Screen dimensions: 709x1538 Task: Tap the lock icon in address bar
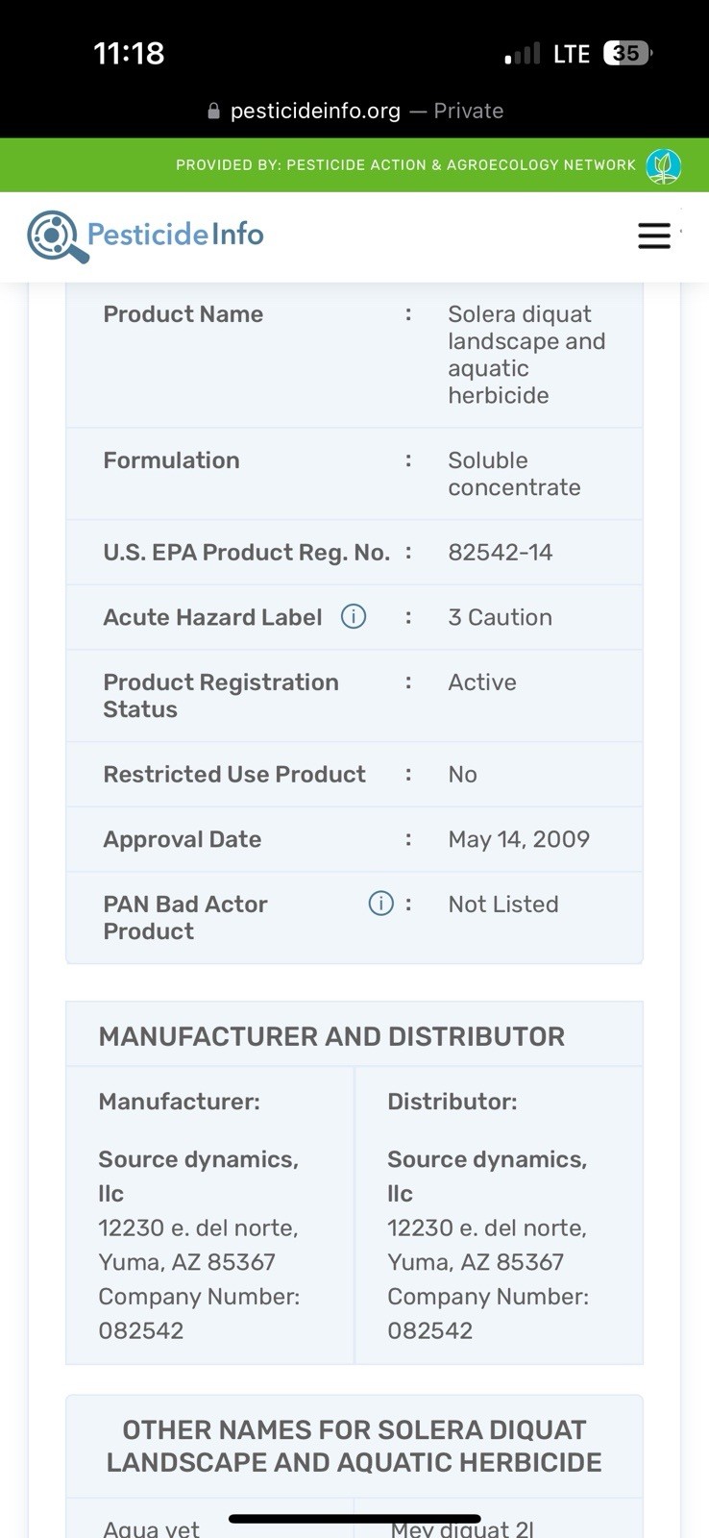coord(213,112)
